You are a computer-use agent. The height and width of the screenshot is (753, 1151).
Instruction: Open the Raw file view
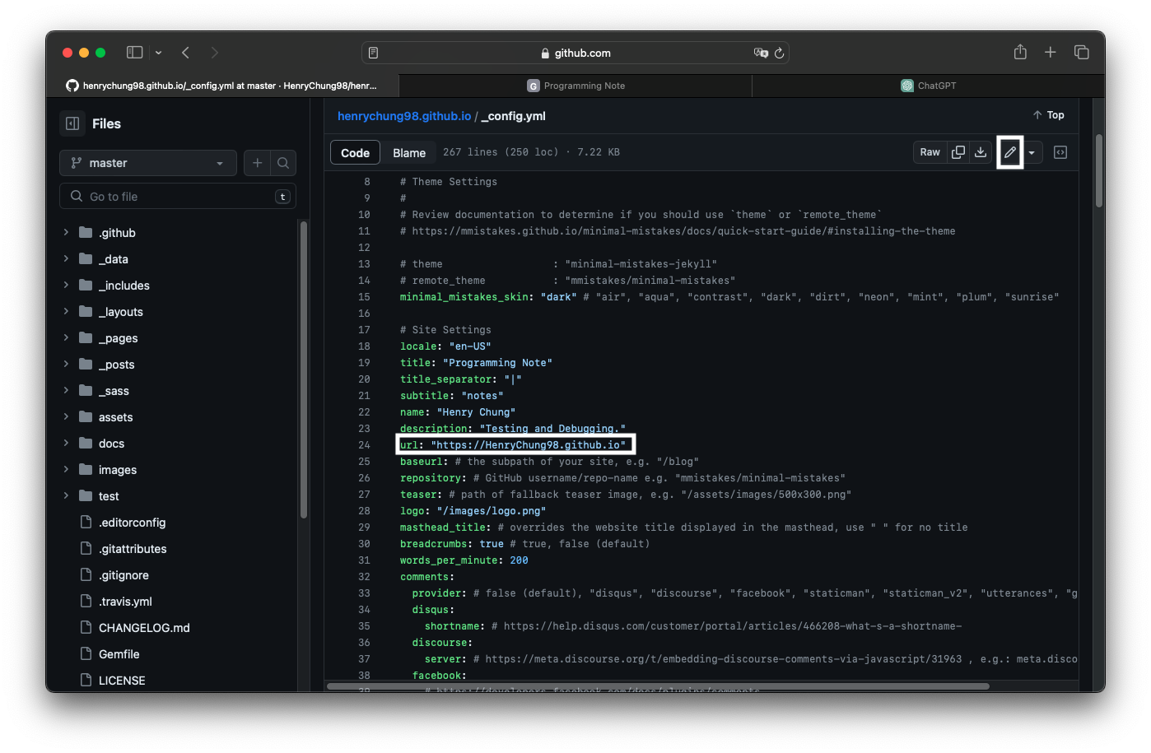tap(930, 152)
